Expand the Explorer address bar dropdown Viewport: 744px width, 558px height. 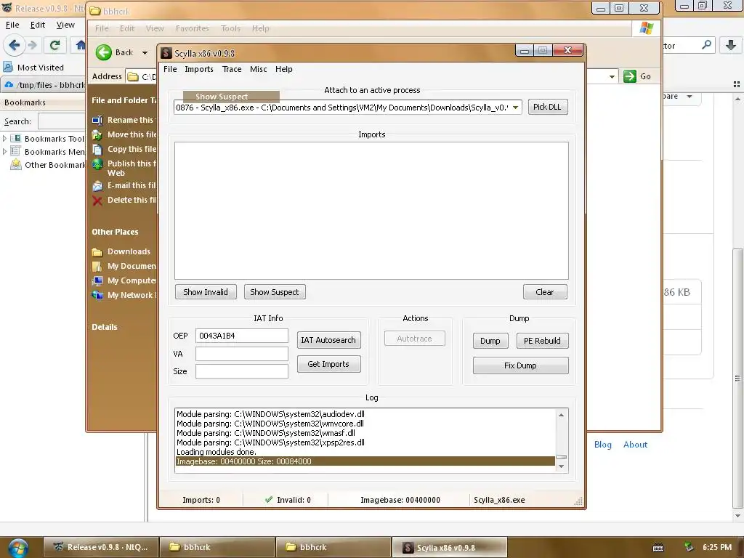point(612,76)
